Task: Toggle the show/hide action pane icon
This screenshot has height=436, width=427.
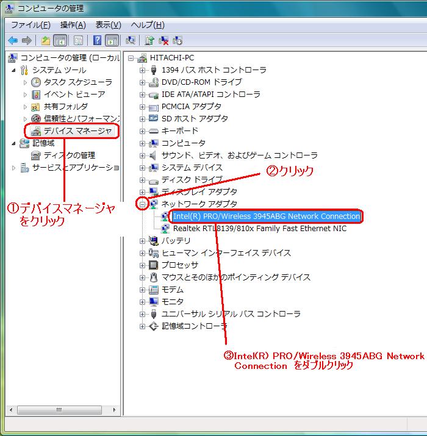Action: click(112, 41)
